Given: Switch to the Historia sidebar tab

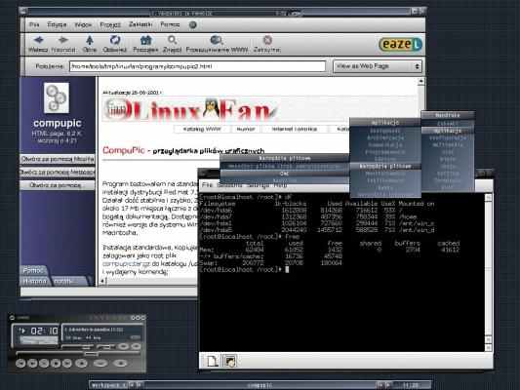Looking at the screenshot, I should click(34, 282).
